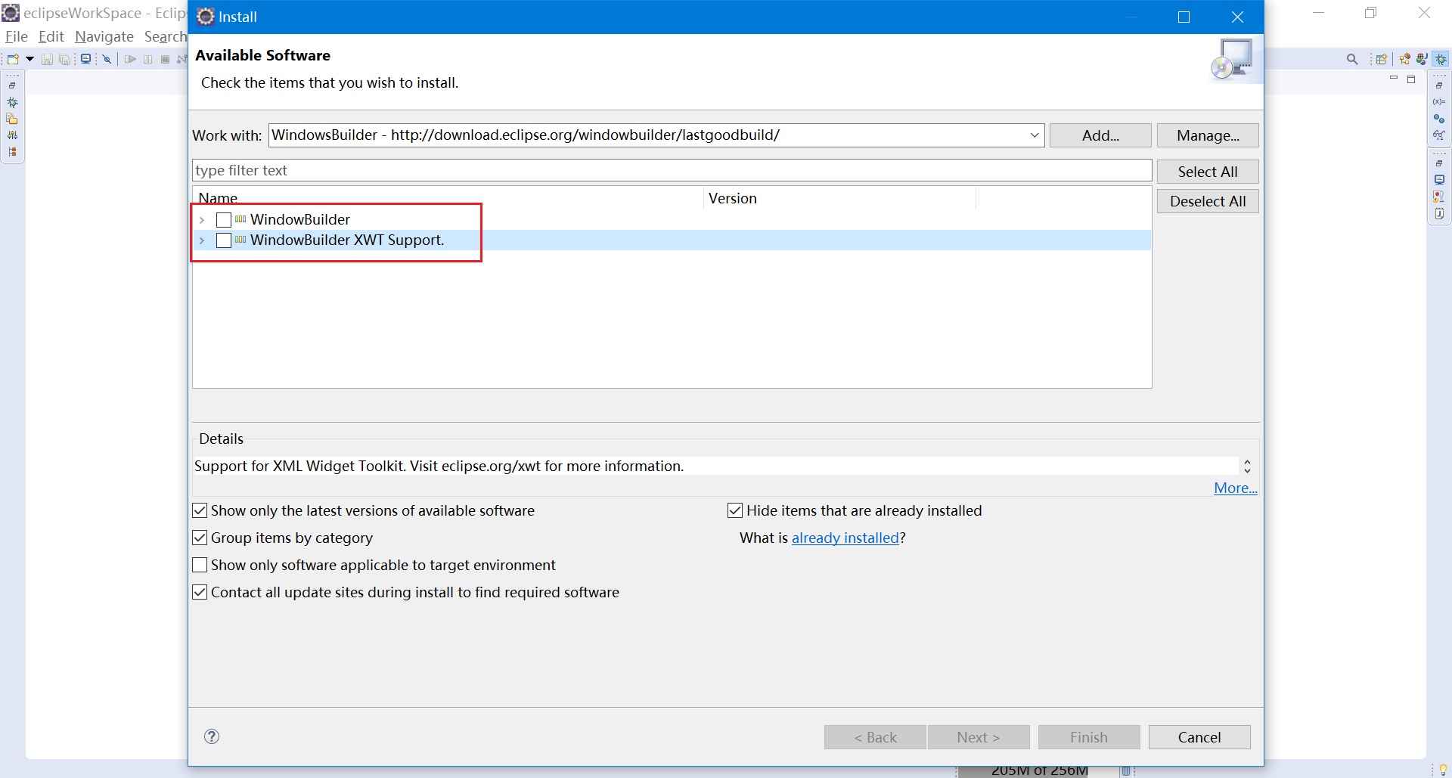The width and height of the screenshot is (1452, 778).
Task: Toggle Skip All Breakpoints icon
Action: tap(107, 59)
